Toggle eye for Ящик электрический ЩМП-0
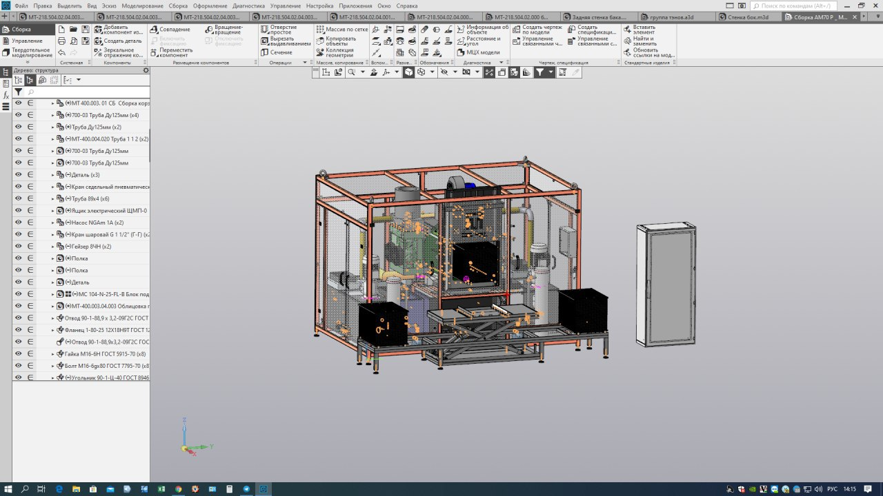The image size is (883, 496). (19, 210)
